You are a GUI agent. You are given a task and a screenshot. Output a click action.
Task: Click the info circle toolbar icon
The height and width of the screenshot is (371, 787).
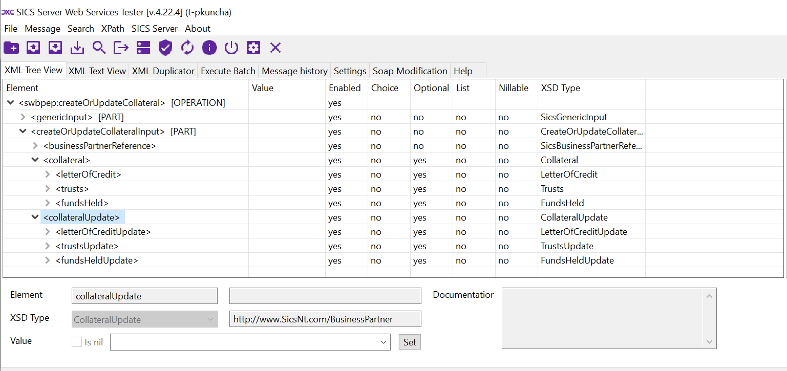[x=209, y=48]
